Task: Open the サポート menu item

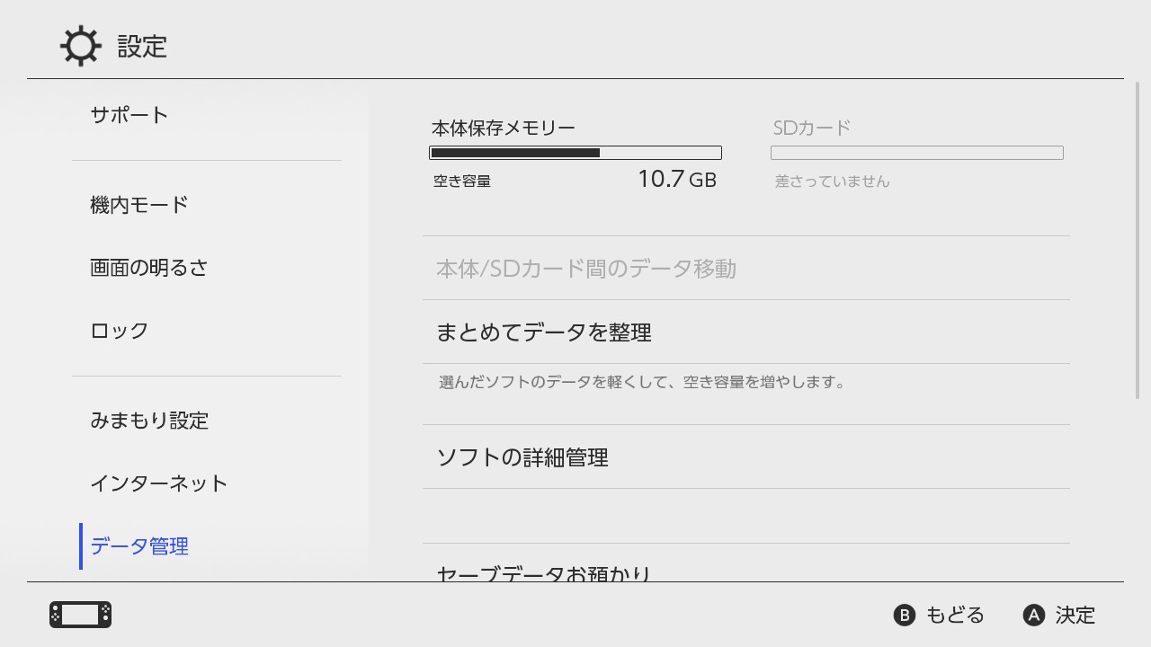Action: click(129, 115)
